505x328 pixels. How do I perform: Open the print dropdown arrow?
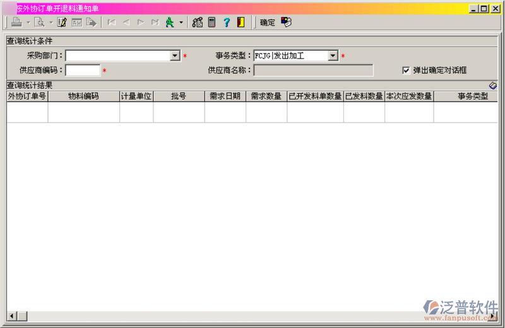tap(28, 23)
